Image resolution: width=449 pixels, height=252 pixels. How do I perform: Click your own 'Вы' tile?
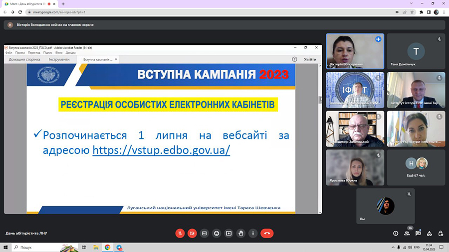tap(386, 206)
